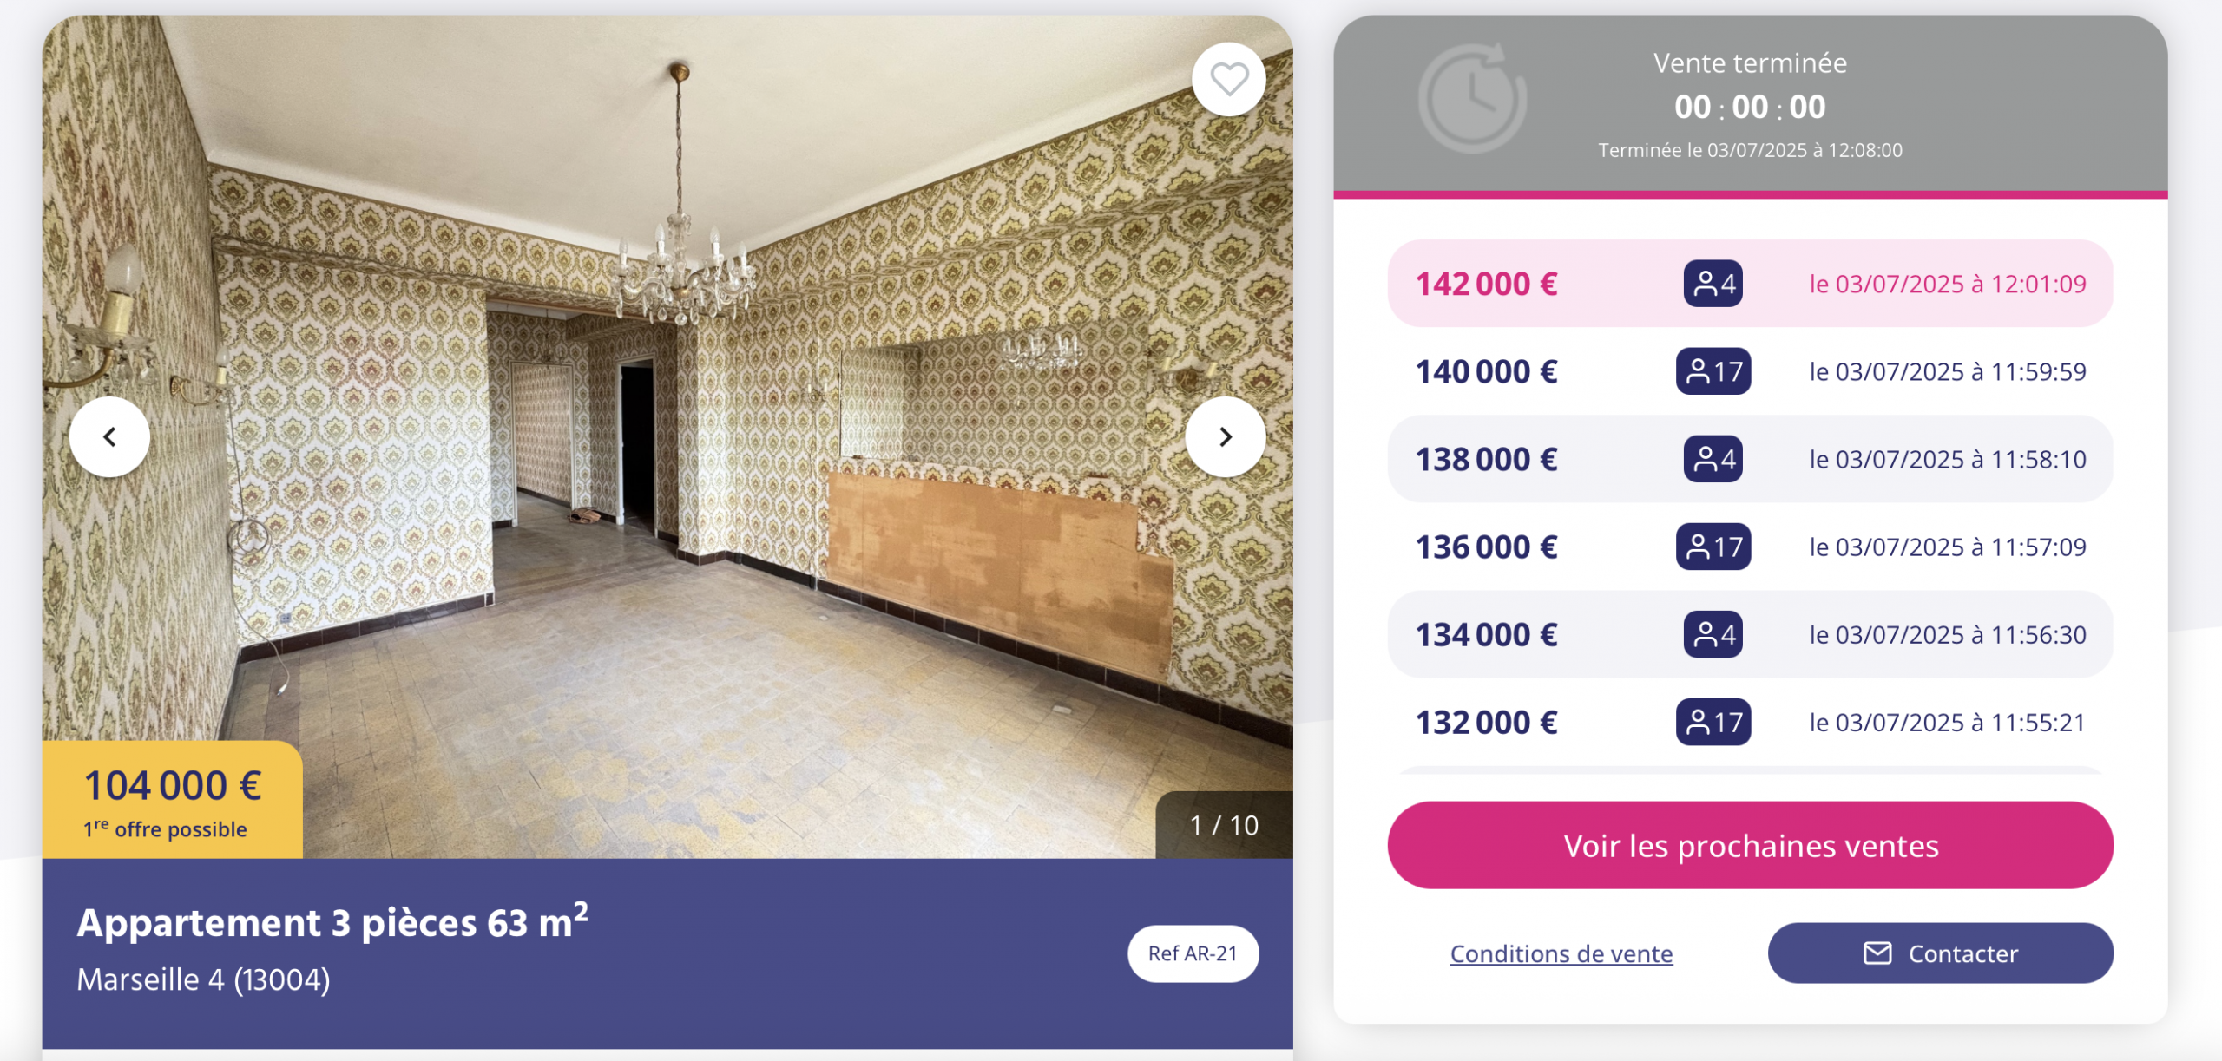Screen dimensions: 2222x1061
Task: Click the clock timer icon
Action: pyautogui.click(x=1473, y=98)
